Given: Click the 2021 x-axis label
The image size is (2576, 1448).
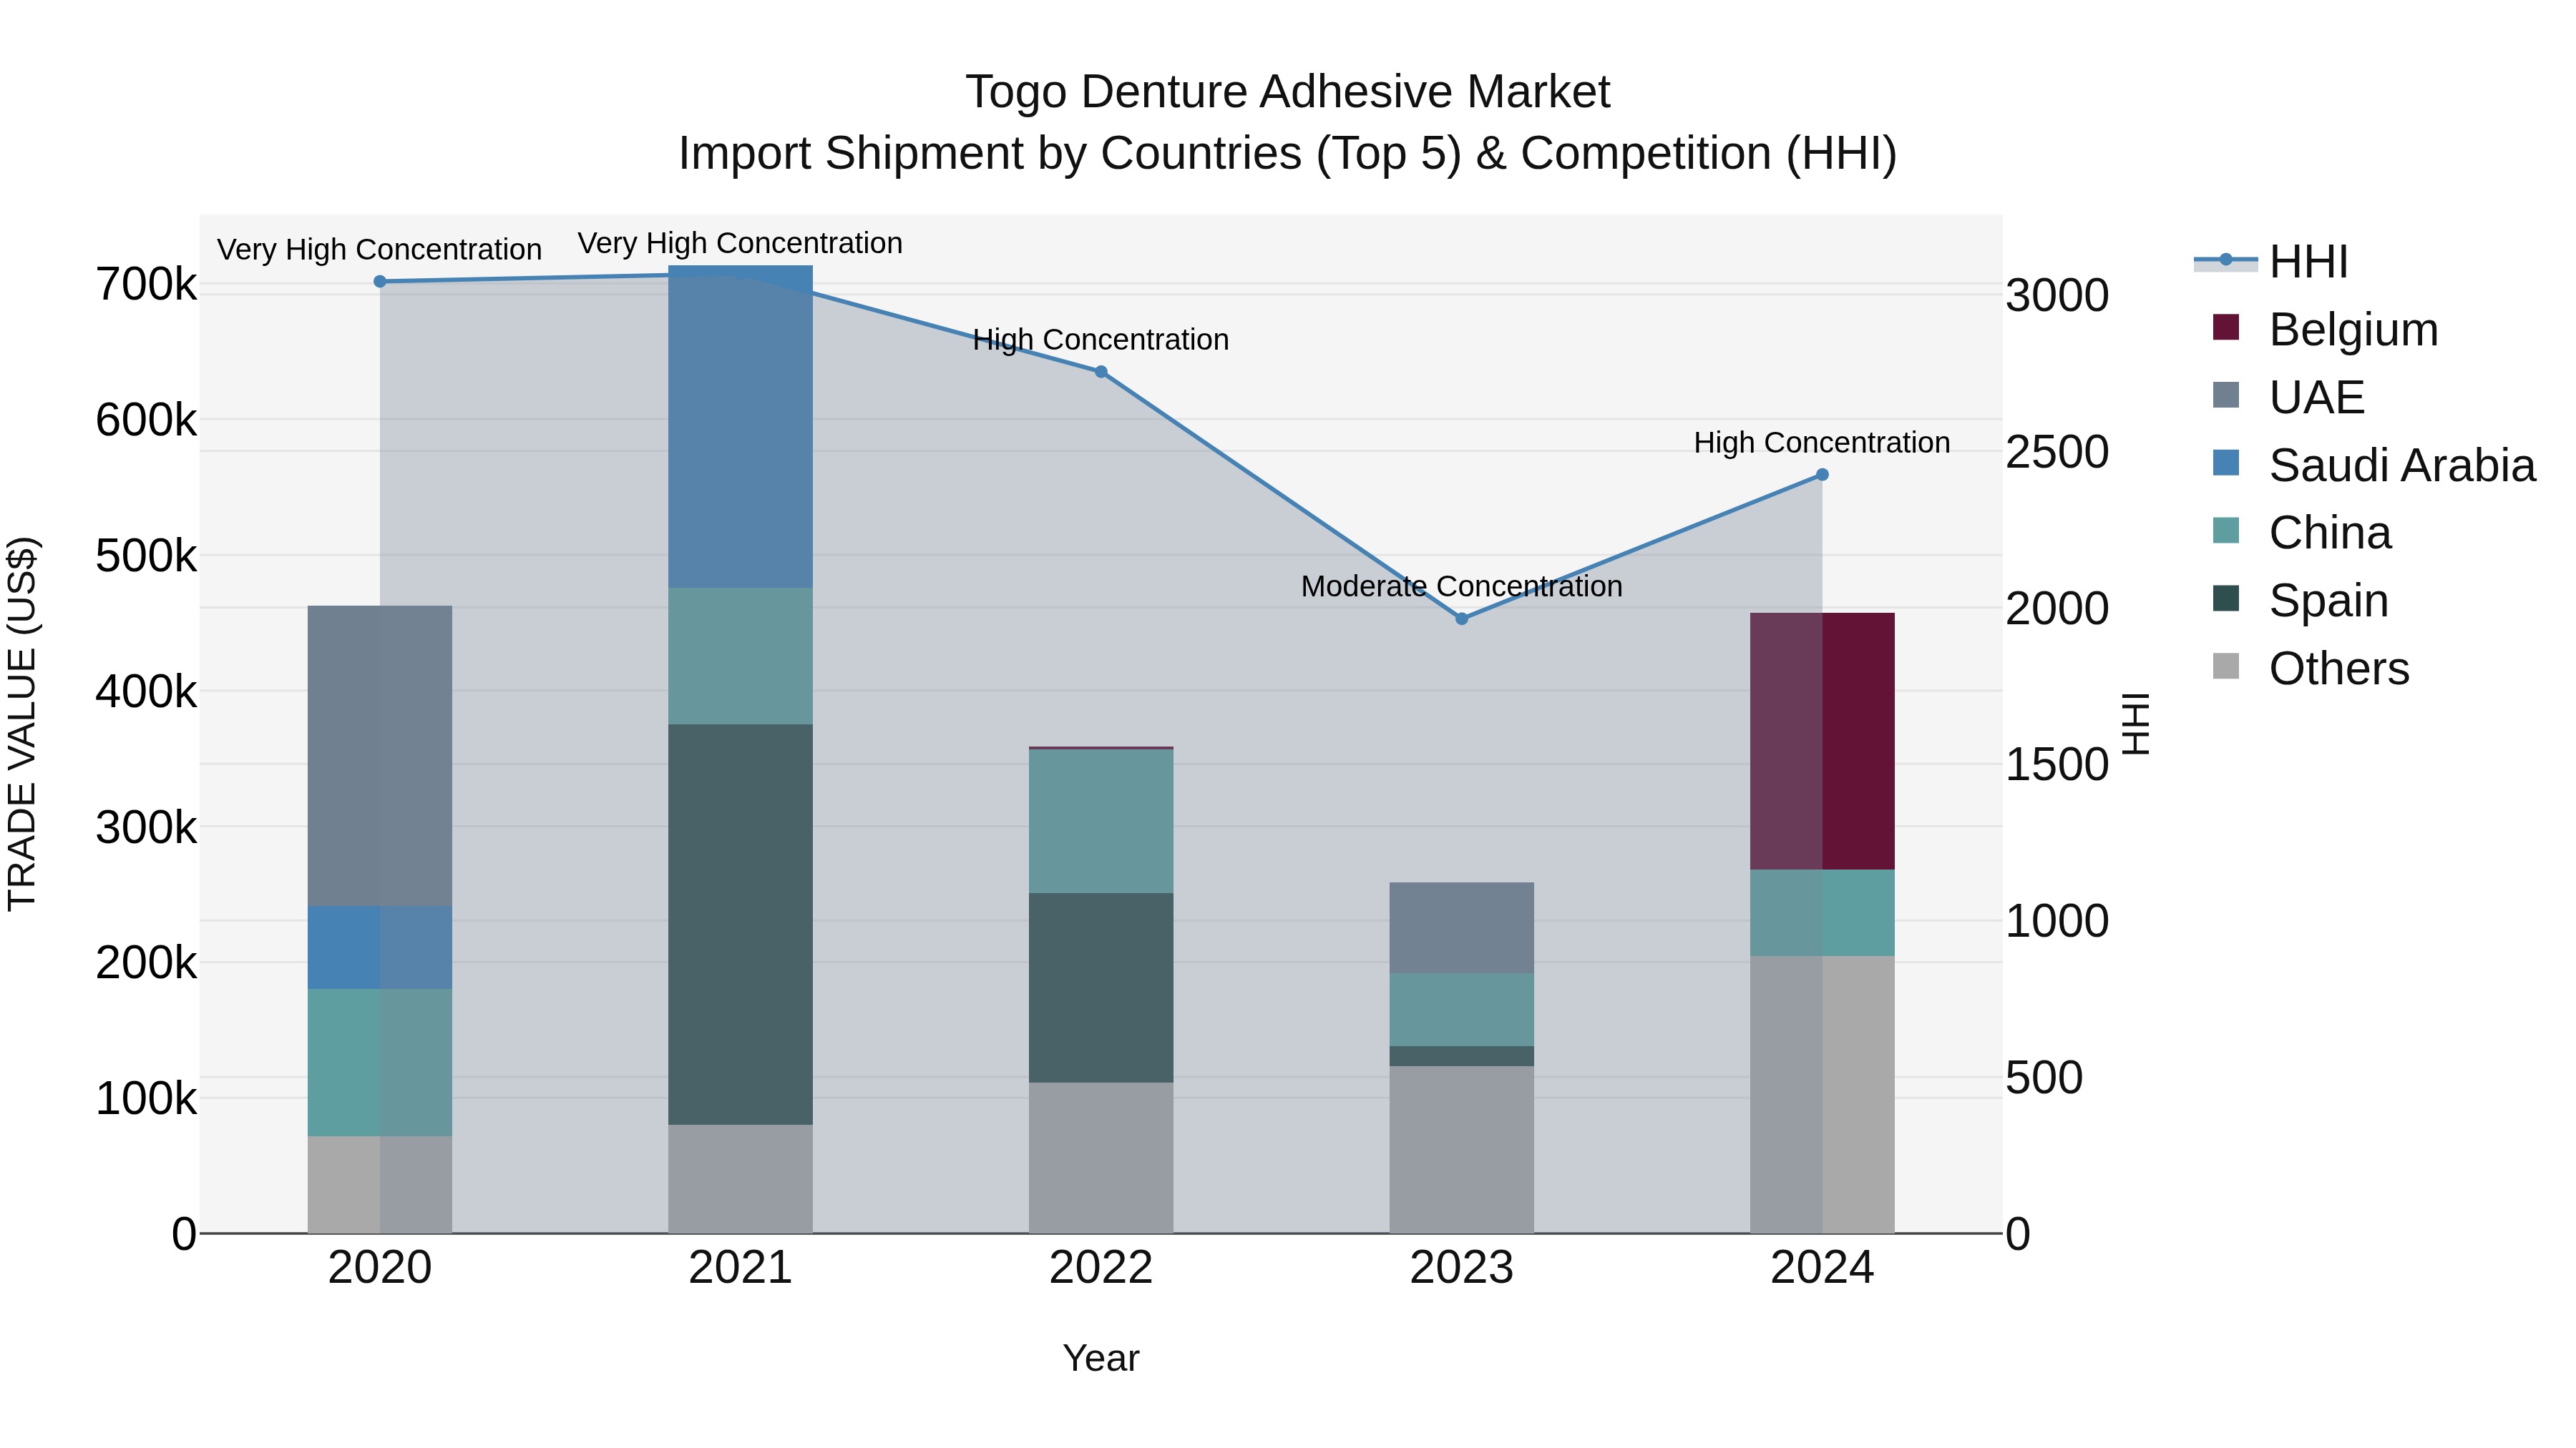Looking at the screenshot, I should 741,1268.
